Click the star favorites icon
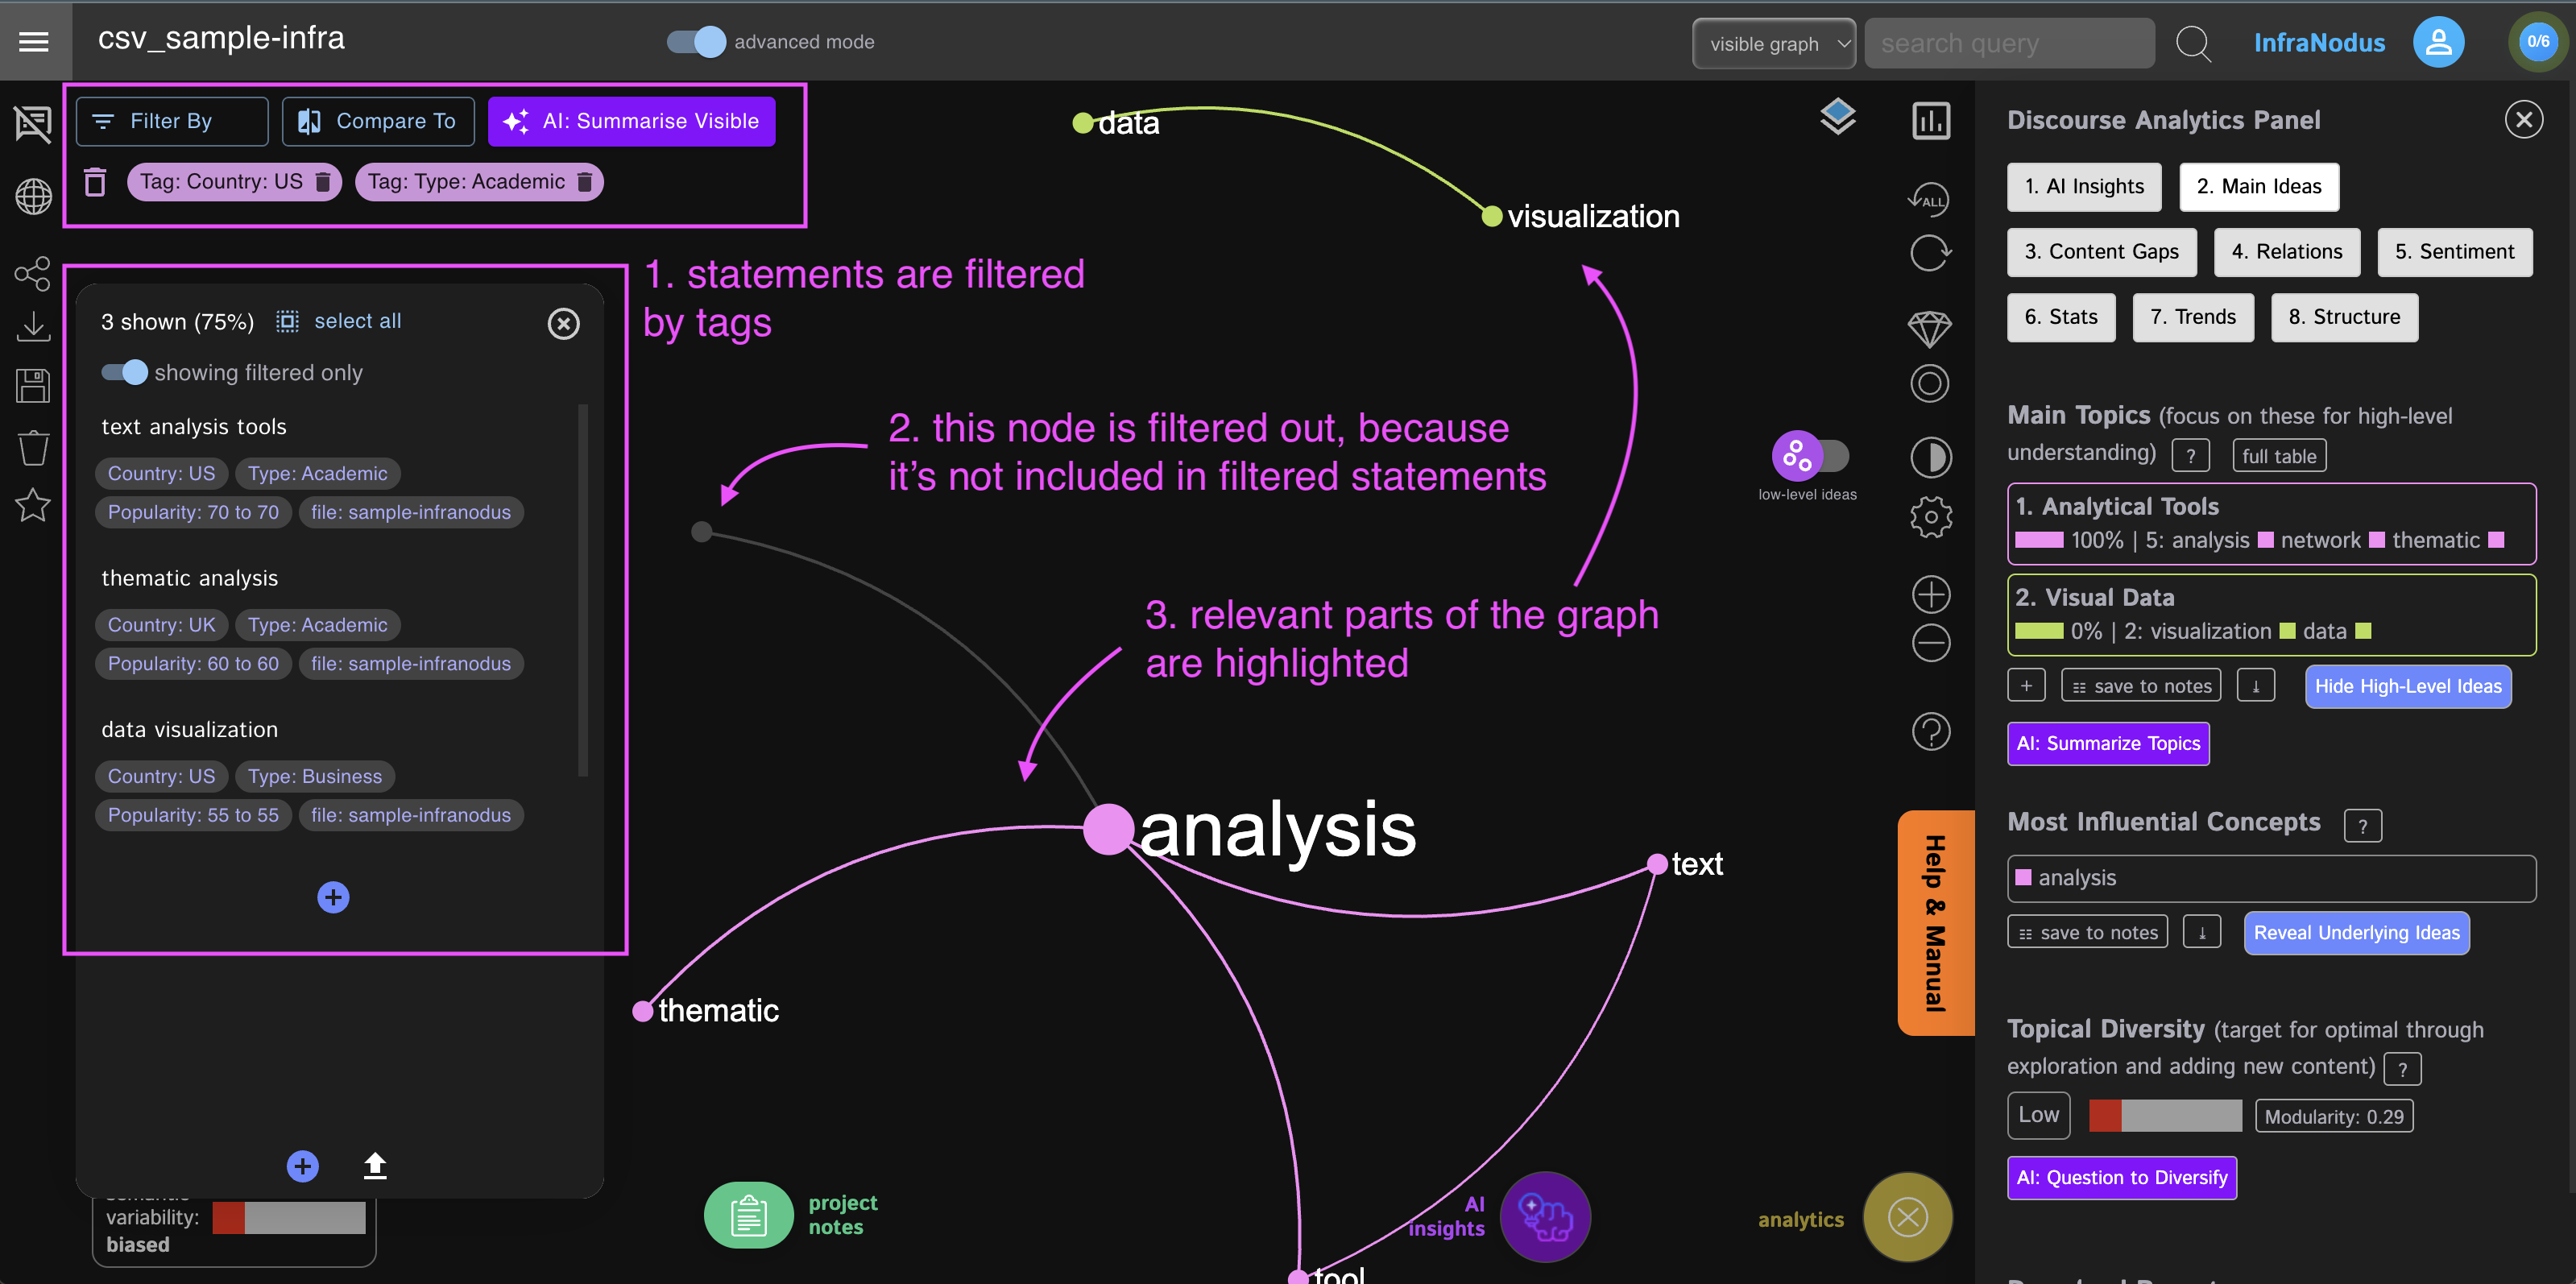Viewport: 2576px width, 1284px height. tap(33, 504)
